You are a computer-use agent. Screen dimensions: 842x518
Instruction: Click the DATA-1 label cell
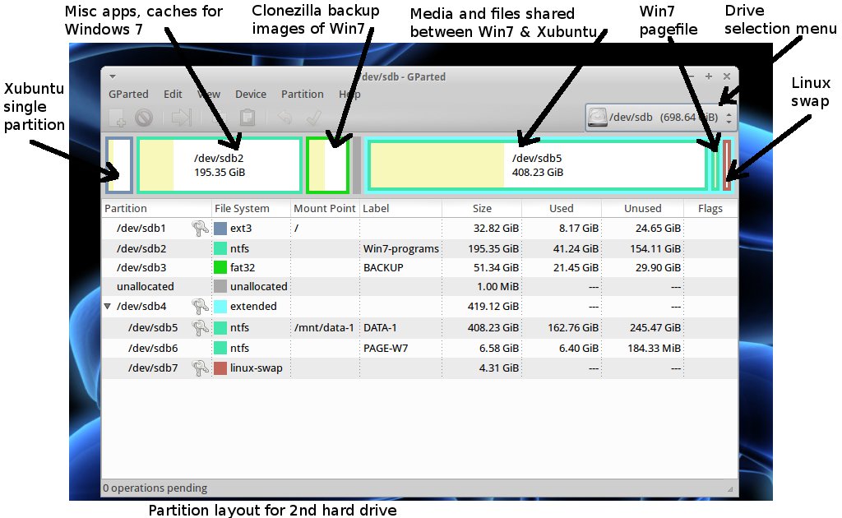point(380,327)
